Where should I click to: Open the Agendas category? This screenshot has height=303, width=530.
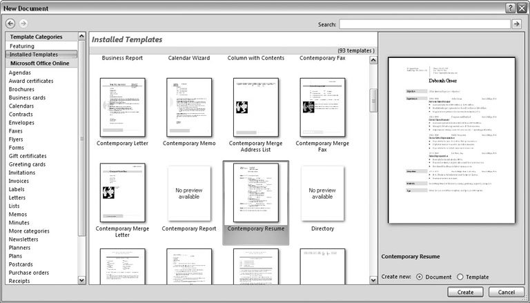click(x=19, y=72)
